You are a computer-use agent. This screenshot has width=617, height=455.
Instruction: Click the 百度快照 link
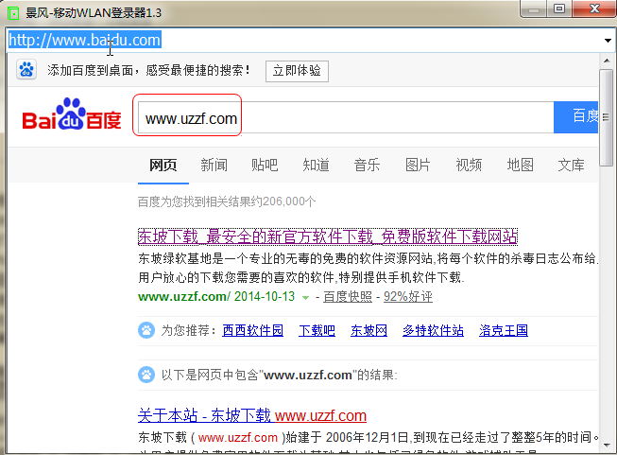point(348,297)
